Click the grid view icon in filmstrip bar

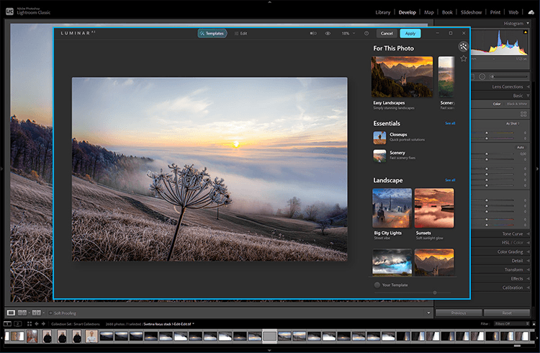(x=30, y=323)
